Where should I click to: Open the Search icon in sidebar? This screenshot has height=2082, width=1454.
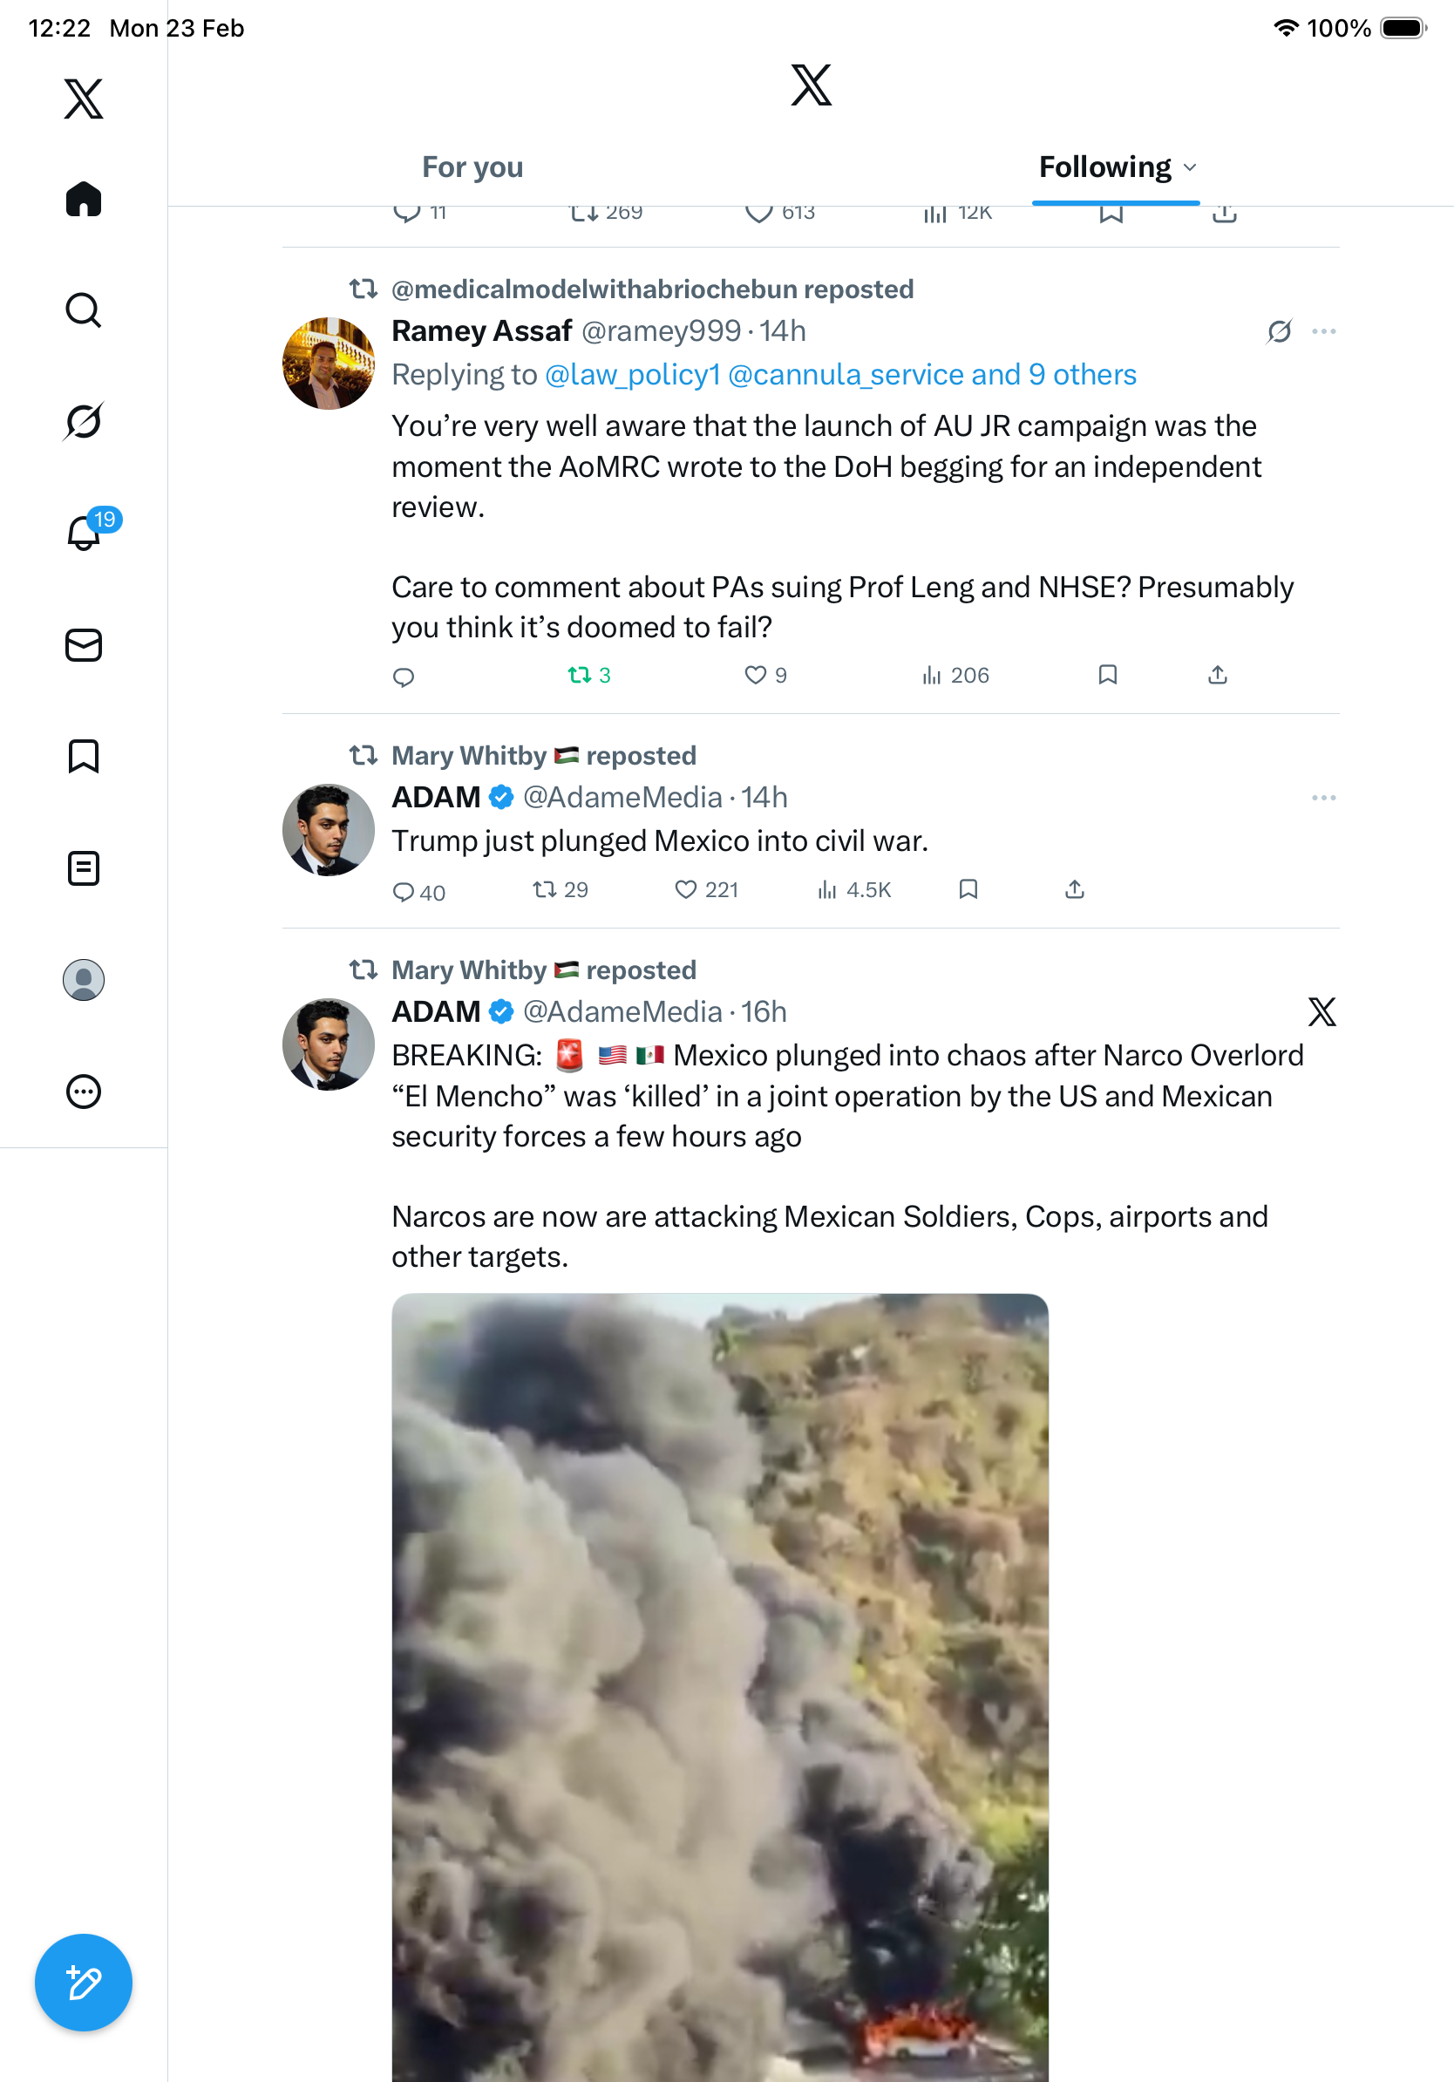[84, 310]
